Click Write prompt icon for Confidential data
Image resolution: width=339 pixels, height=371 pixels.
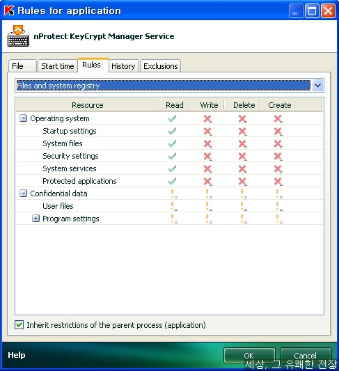209,194
